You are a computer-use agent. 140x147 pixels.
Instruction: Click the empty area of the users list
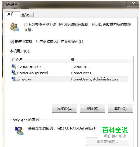click(x=71, y=91)
